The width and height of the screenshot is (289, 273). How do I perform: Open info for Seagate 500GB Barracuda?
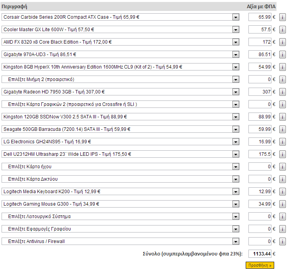point(282,129)
